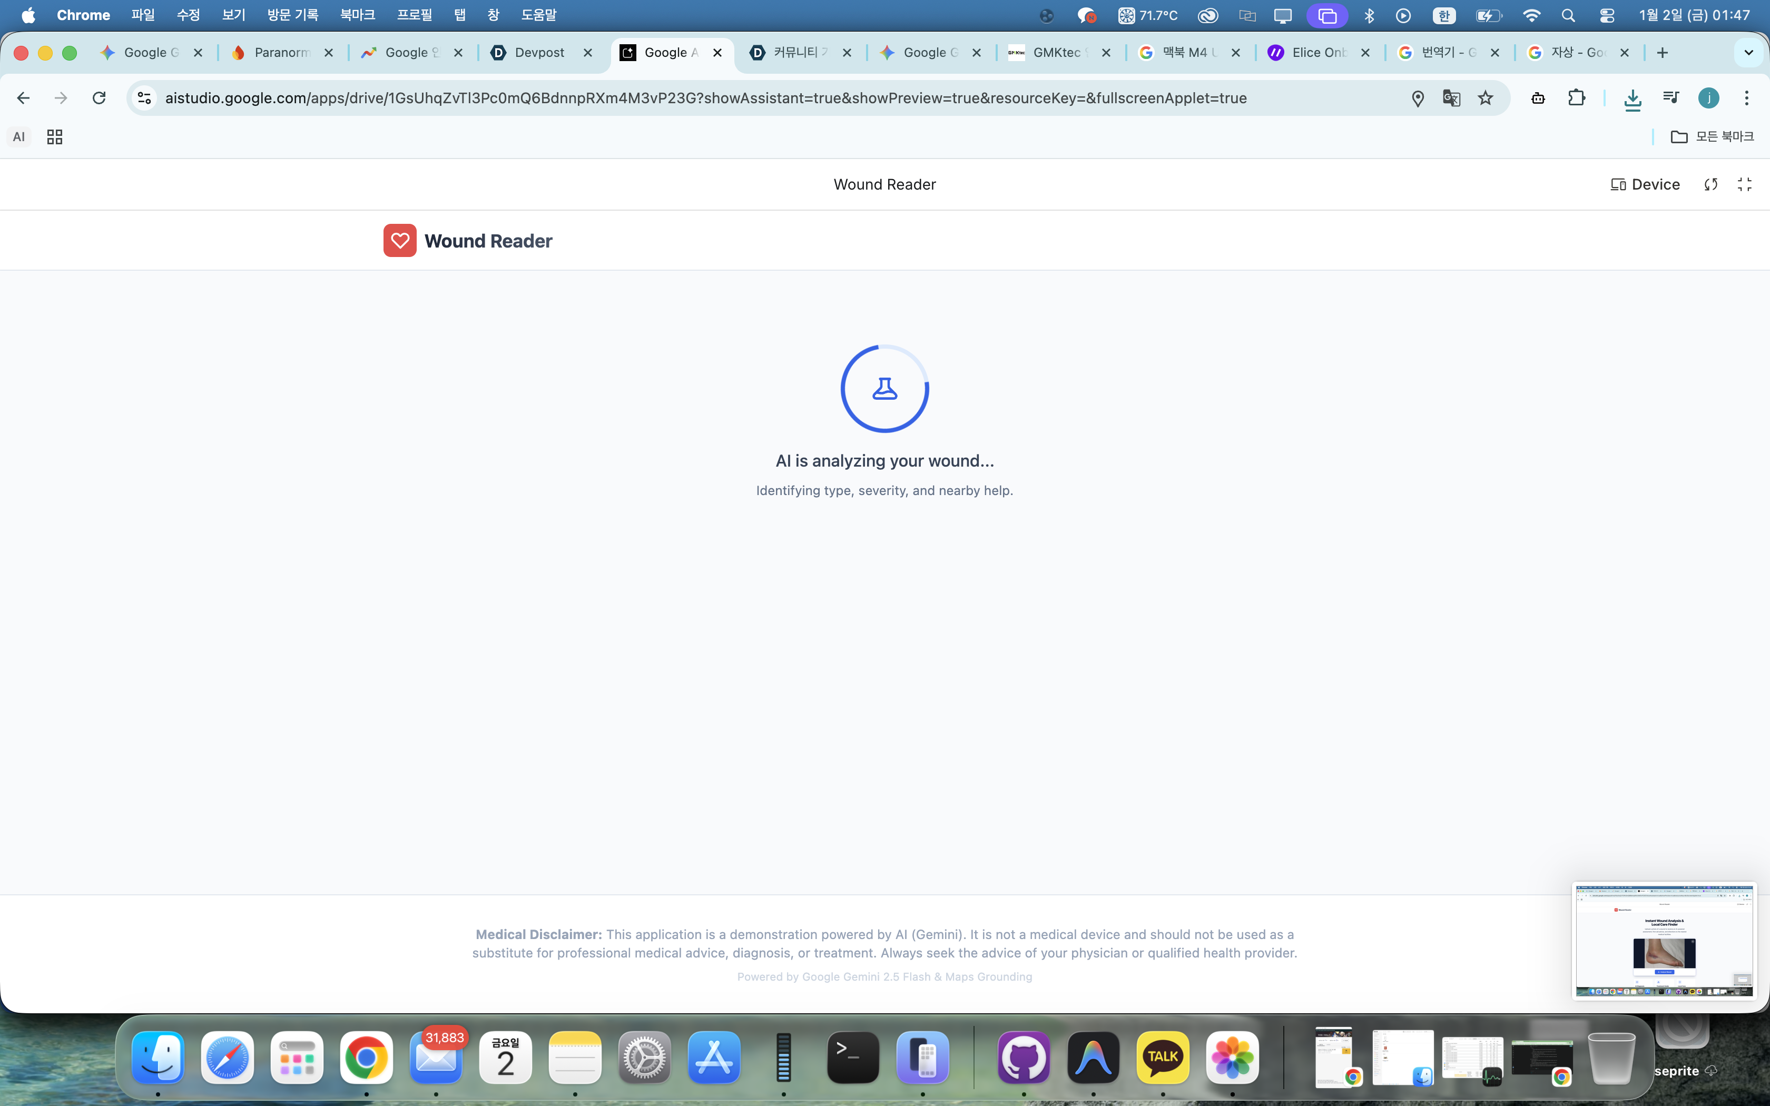Viewport: 1770px width, 1106px height.
Task: Click the Google Translate icon in address bar
Action: 1451,98
